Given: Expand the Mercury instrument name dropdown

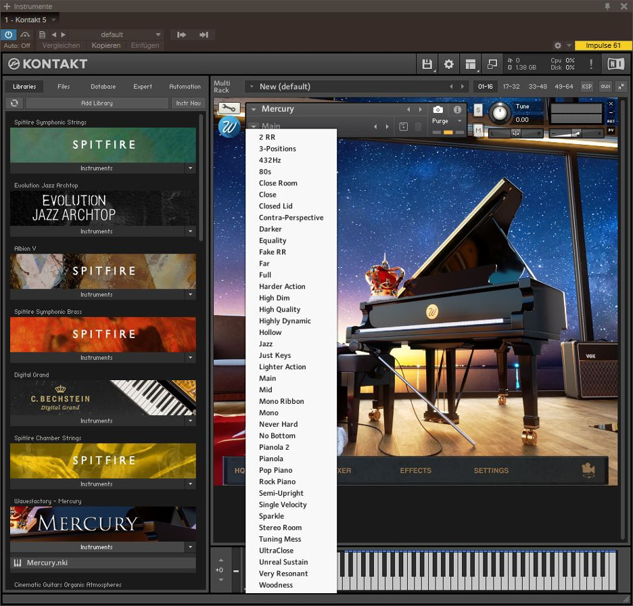Looking at the screenshot, I should pos(254,110).
